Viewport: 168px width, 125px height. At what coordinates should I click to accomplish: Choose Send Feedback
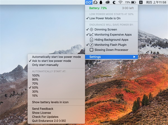click(x=56, y=109)
